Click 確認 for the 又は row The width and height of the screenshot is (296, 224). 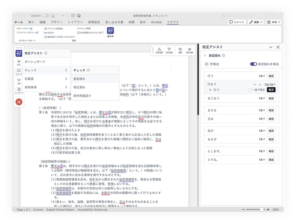pyautogui.click(x=271, y=119)
